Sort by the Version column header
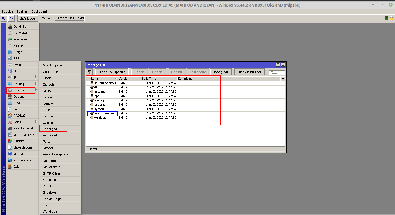395x215 pixels. click(129, 79)
